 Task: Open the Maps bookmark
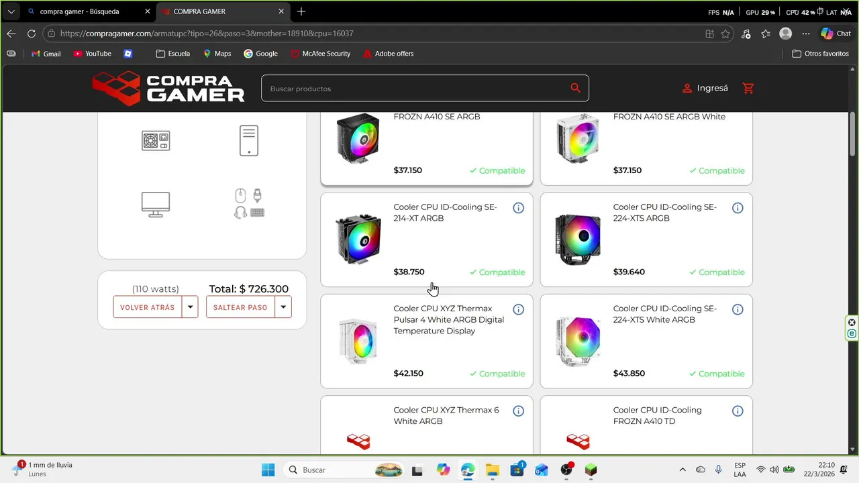click(217, 54)
